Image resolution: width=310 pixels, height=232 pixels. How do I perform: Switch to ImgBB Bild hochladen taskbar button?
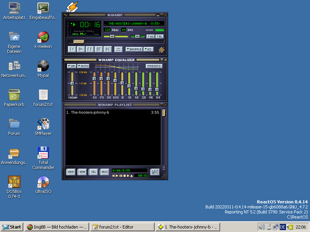57,227
